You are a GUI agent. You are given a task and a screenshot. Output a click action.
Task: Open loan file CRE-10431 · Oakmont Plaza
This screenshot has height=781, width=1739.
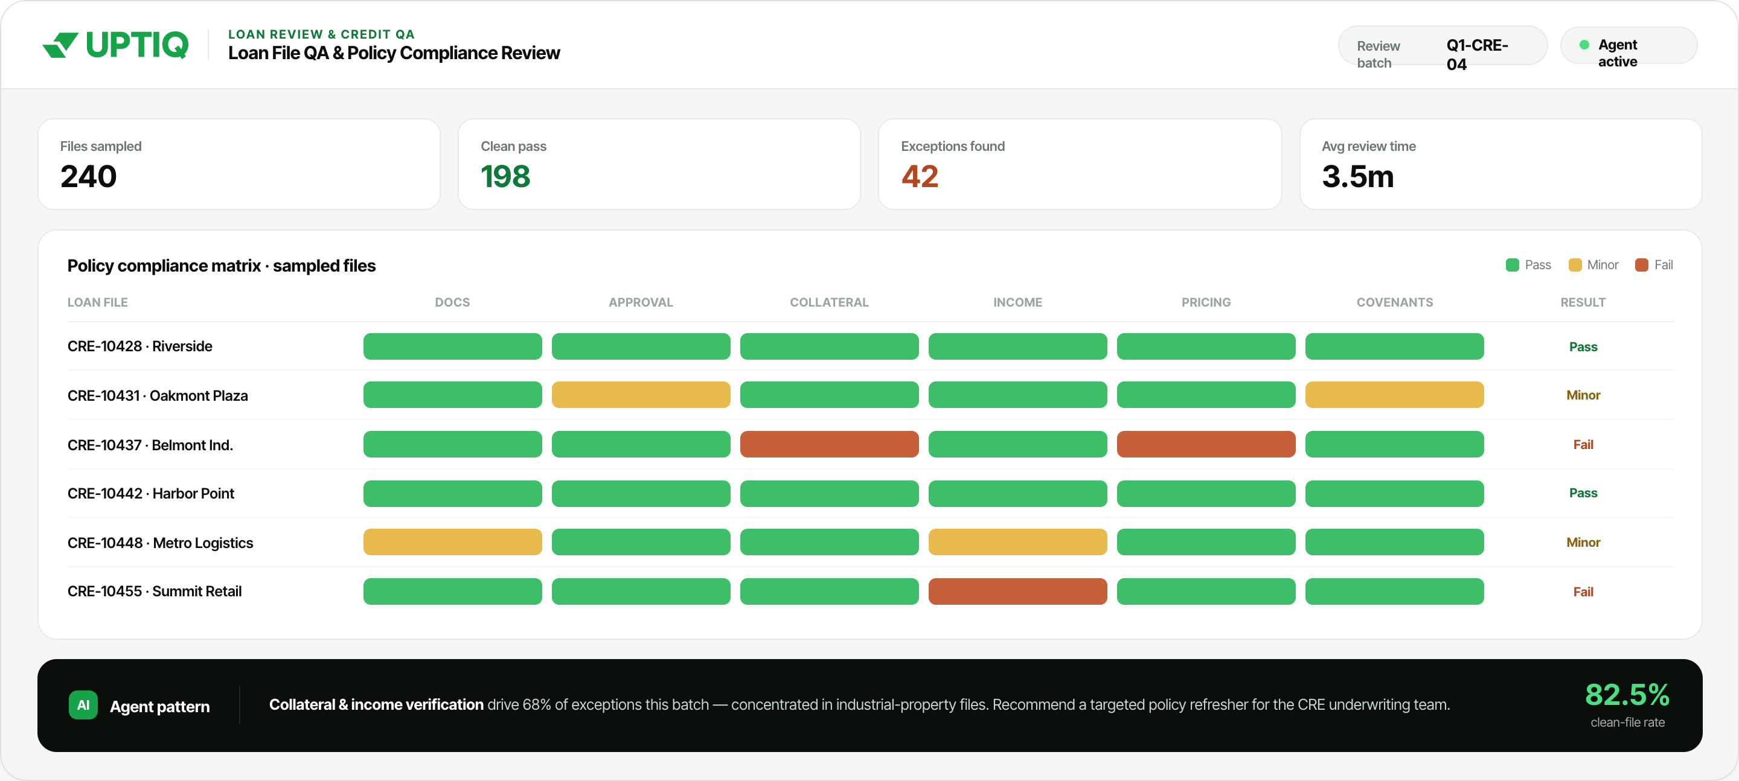tap(157, 395)
